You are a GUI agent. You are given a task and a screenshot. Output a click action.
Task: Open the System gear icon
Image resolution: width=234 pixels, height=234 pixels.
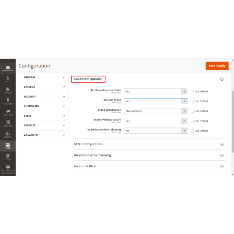tap(8, 156)
